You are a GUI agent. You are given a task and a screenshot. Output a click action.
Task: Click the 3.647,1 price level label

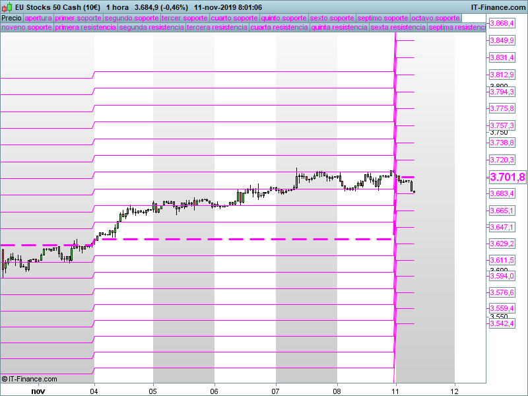(502, 227)
